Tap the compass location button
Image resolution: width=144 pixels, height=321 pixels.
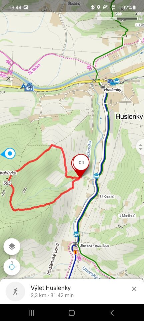pyautogui.click(x=12, y=267)
